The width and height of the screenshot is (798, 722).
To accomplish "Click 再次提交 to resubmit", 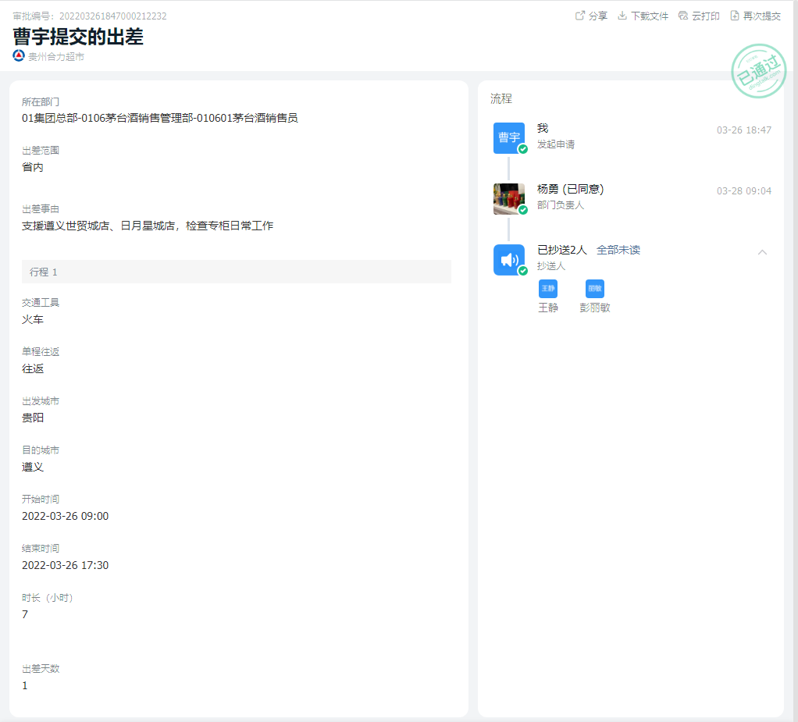I will click(x=762, y=16).
